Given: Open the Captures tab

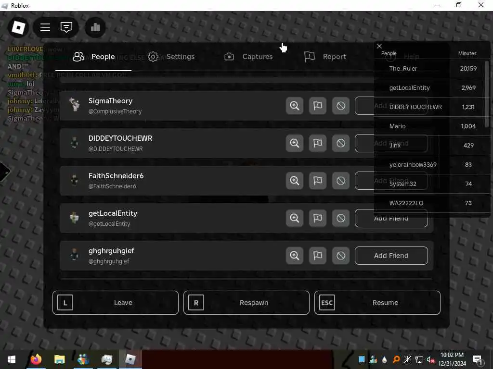Looking at the screenshot, I should click(x=248, y=57).
